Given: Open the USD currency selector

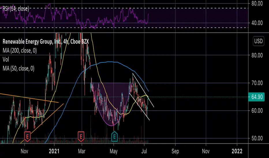Looking at the screenshot, I should pos(258,41).
